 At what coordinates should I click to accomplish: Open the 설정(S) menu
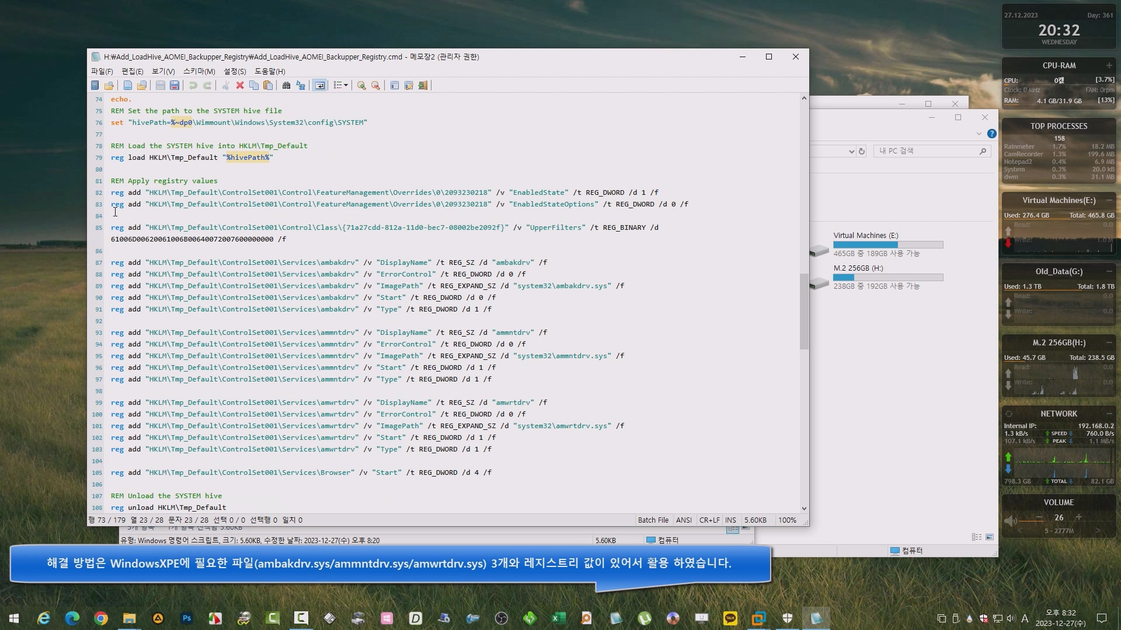pos(235,71)
